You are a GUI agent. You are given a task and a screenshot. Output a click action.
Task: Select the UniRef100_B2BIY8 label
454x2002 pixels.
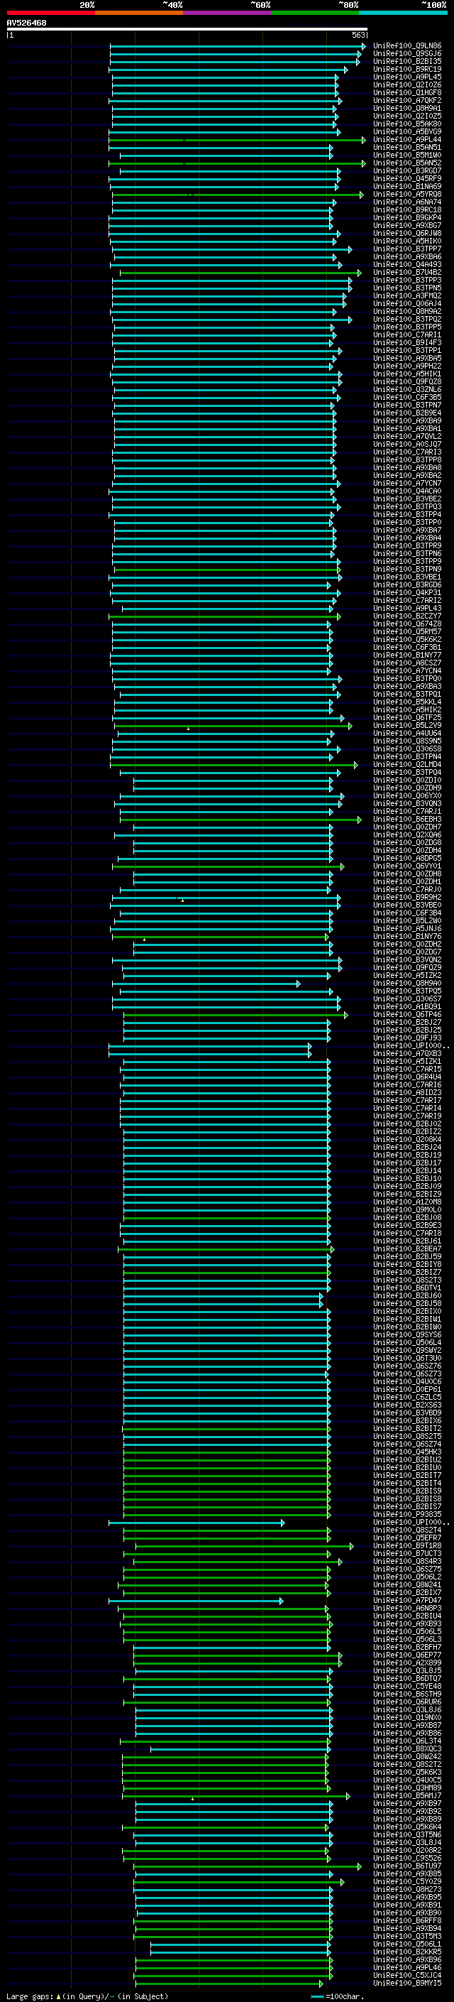[407, 1264]
